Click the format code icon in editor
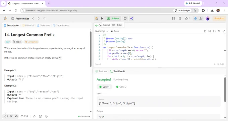 pos(205,31)
